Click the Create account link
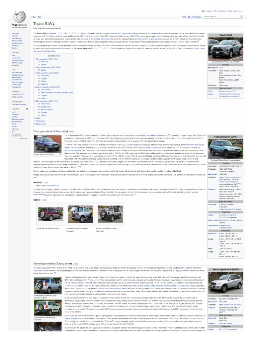255x340 pixels. click(x=233, y=11)
